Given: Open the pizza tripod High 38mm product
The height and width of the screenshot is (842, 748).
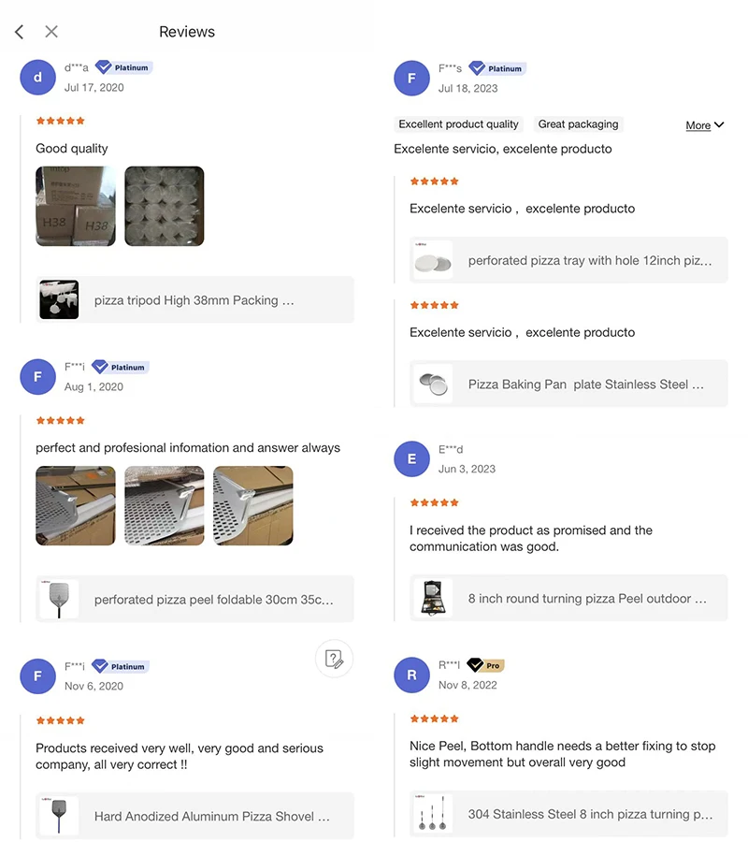Looking at the screenshot, I should pyautogui.click(x=194, y=300).
